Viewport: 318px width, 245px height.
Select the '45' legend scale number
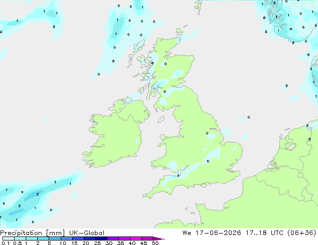(x=143, y=243)
